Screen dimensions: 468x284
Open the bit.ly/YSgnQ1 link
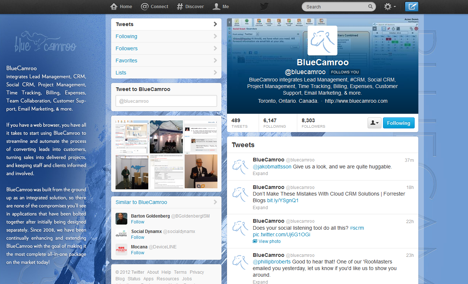[x=283, y=200]
